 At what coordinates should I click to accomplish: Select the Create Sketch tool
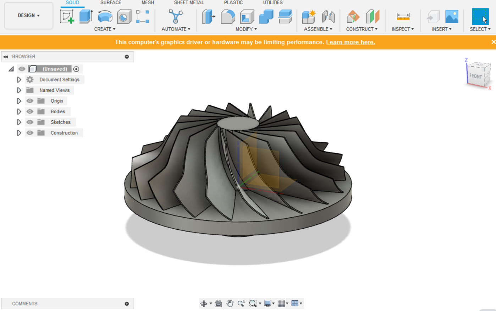[x=67, y=16]
